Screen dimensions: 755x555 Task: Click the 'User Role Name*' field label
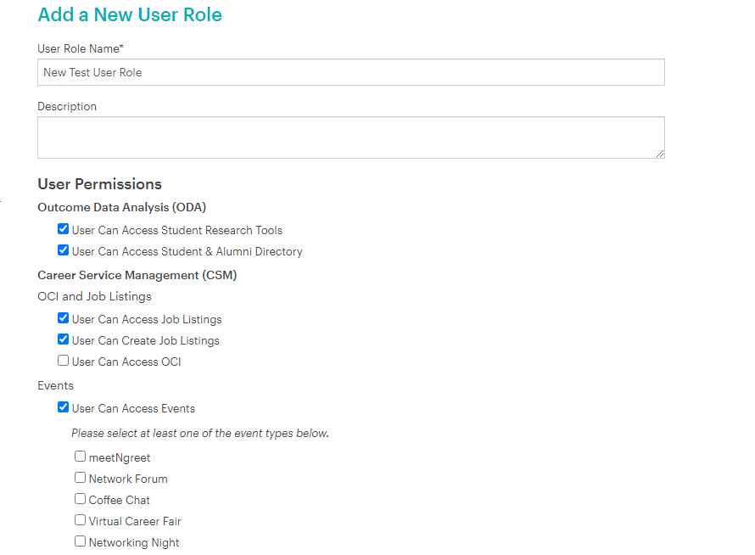point(81,48)
